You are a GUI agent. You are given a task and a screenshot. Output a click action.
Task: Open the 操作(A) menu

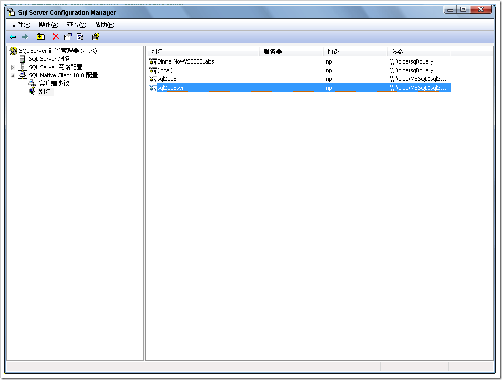point(49,25)
